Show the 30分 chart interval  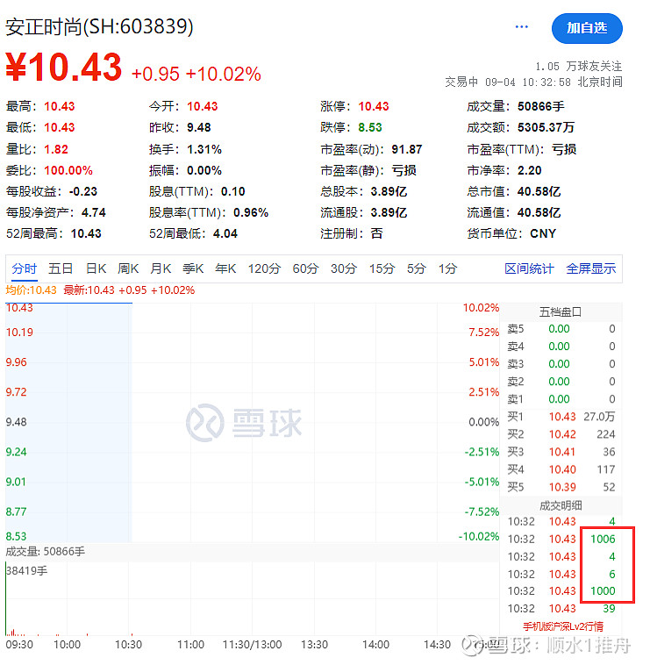[x=344, y=268]
